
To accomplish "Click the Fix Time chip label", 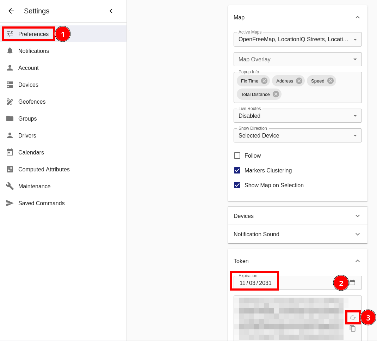I will pyautogui.click(x=249, y=81).
